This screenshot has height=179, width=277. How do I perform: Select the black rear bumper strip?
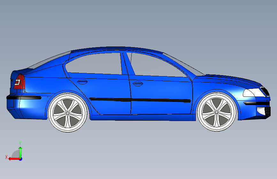pos(24,97)
